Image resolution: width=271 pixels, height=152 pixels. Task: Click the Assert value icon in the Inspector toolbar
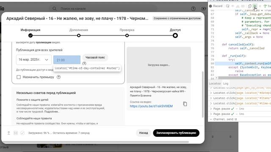pos(243,6)
